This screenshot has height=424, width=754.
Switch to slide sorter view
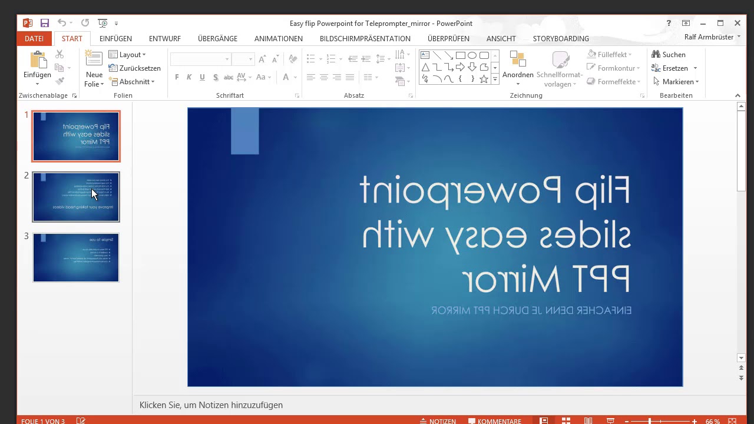[x=565, y=420]
